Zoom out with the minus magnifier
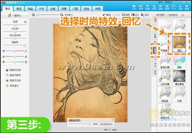 [33, 15]
